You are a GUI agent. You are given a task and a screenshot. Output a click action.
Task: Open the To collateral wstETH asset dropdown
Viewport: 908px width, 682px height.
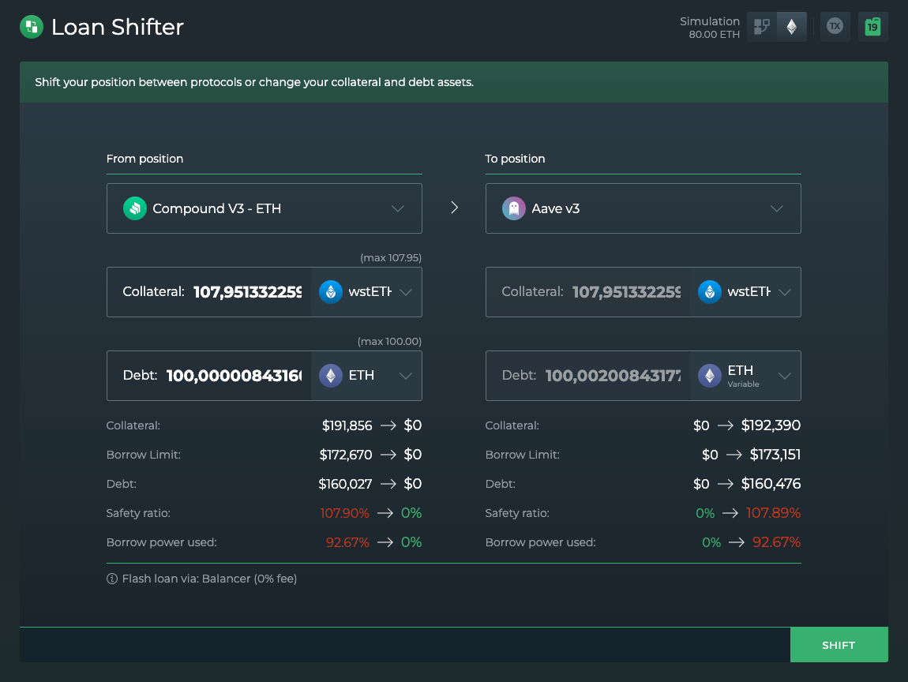pyautogui.click(x=745, y=292)
